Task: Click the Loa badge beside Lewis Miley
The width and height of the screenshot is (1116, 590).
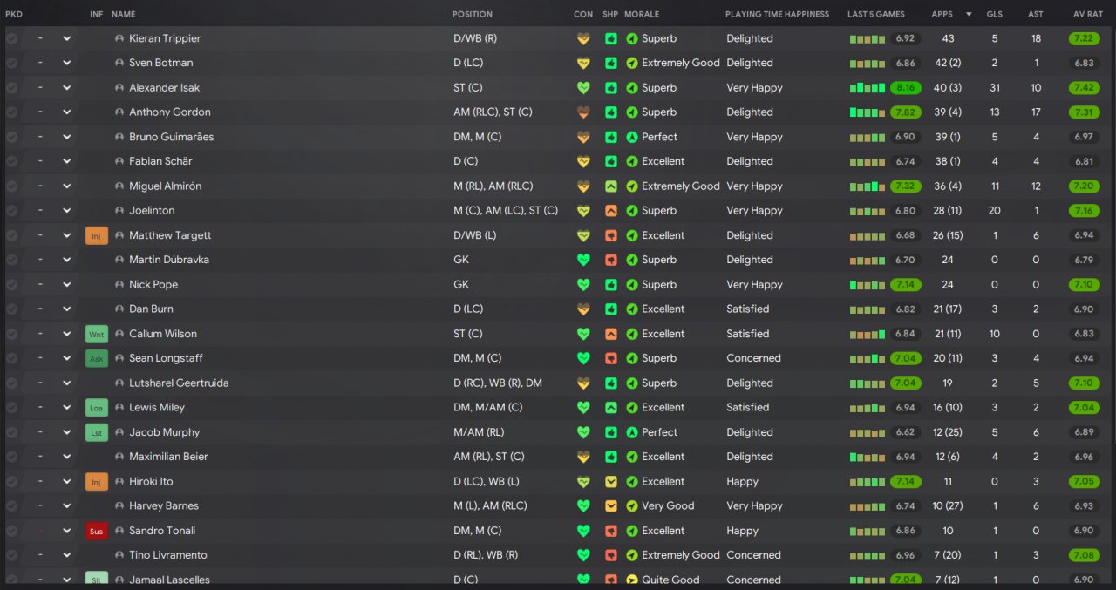Action: (97, 407)
